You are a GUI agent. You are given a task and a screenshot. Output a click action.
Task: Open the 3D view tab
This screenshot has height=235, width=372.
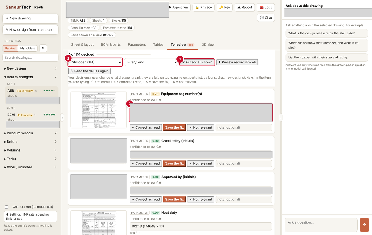pyautogui.click(x=208, y=45)
